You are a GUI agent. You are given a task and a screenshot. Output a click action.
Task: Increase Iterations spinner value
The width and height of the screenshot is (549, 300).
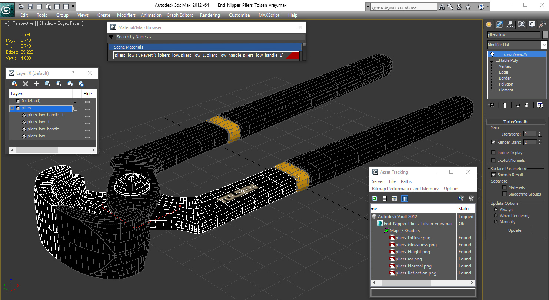coord(540,133)
